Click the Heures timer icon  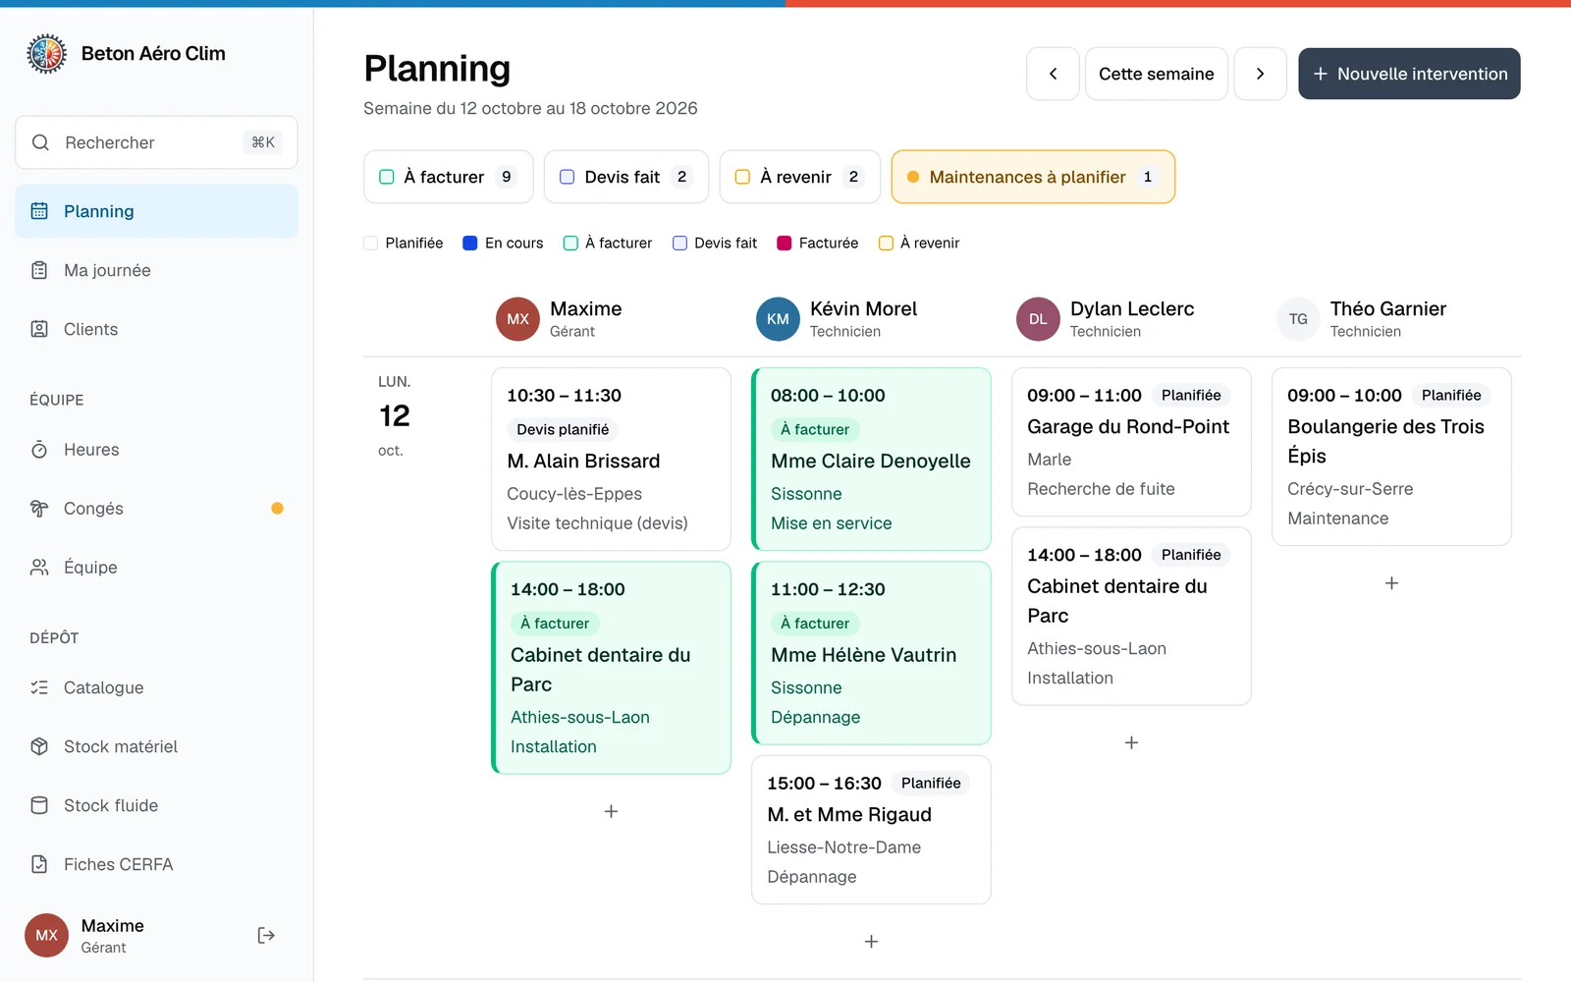point(39,450)
